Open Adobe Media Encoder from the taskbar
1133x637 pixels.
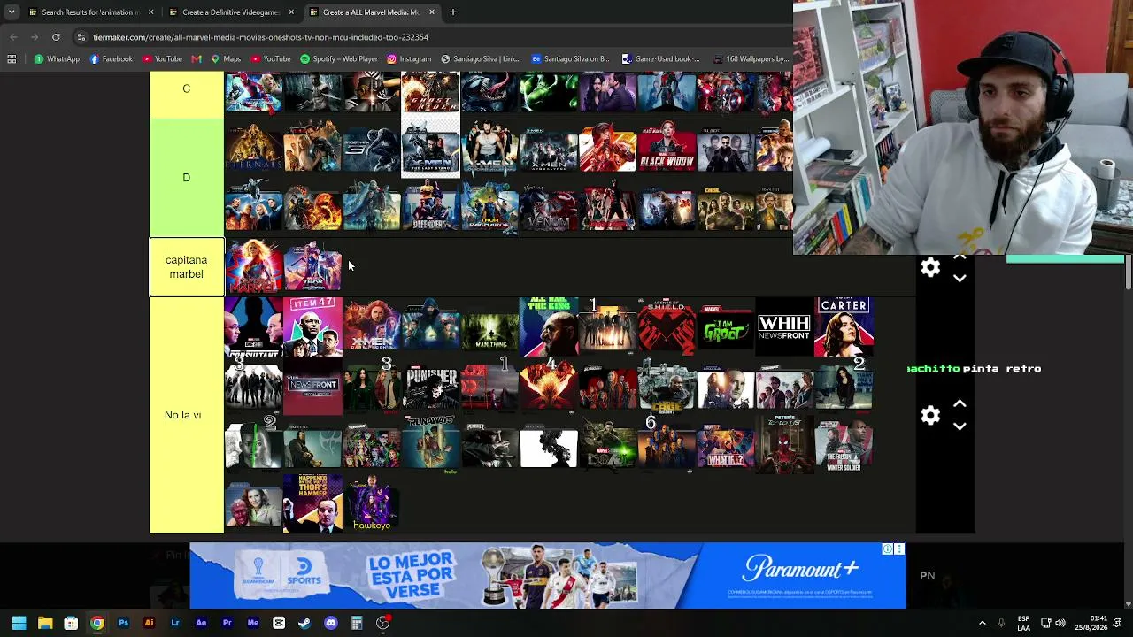pyautogui.click(x=253, y=623)
